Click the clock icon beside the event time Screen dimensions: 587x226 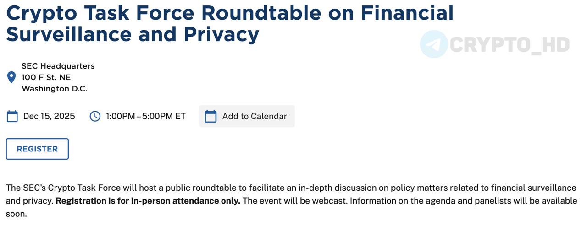(94, 116)
